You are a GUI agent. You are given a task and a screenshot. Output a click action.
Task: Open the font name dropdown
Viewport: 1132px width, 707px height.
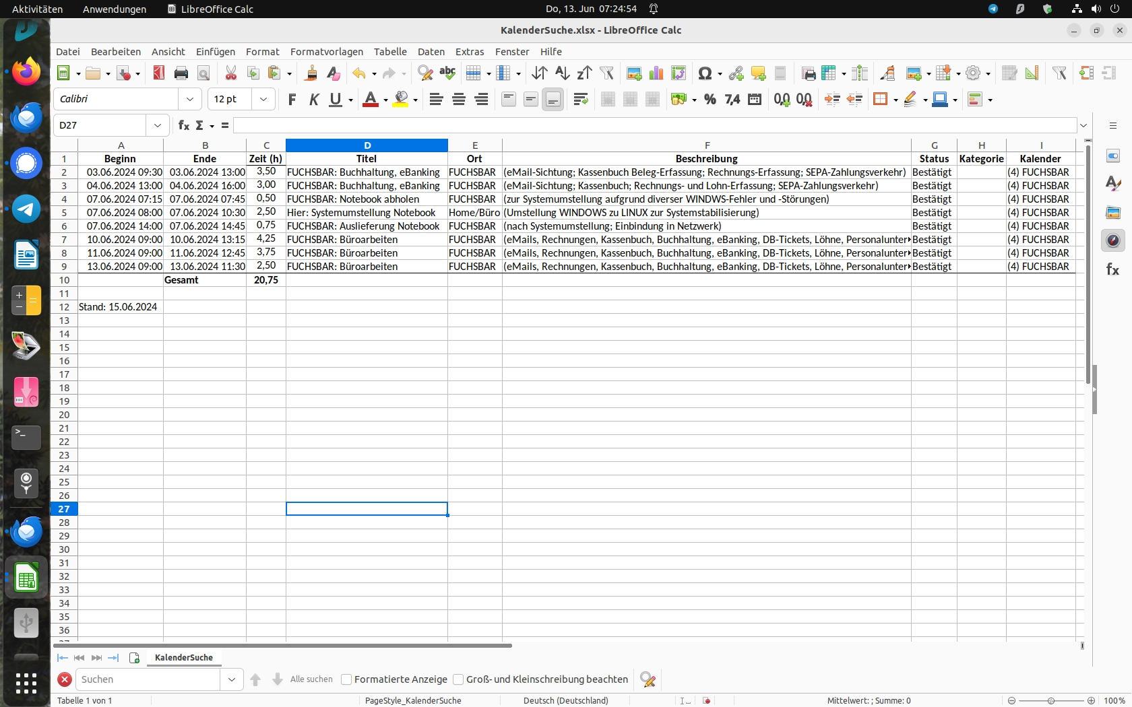(x=190, y=100)
